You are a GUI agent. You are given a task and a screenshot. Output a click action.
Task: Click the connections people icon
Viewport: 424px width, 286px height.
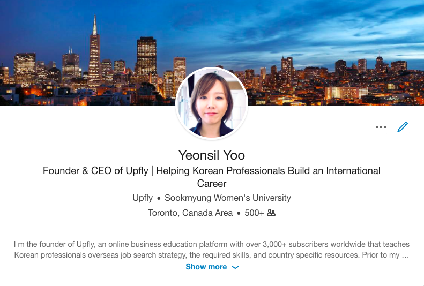tap(271, 213)
